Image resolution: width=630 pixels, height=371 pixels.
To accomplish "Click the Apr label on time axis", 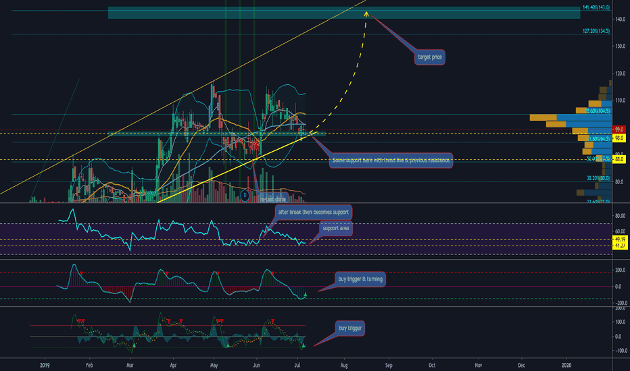I will point(173,366).
